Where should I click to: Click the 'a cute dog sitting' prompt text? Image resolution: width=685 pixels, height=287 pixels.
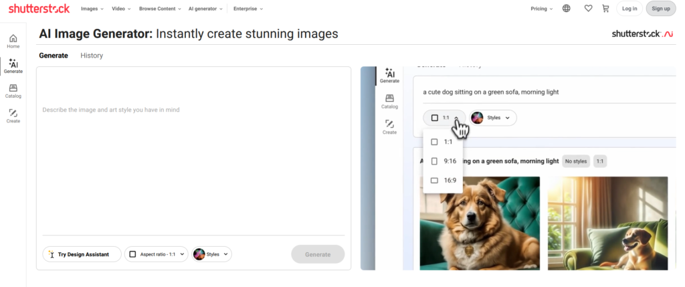tap(490, 92)
